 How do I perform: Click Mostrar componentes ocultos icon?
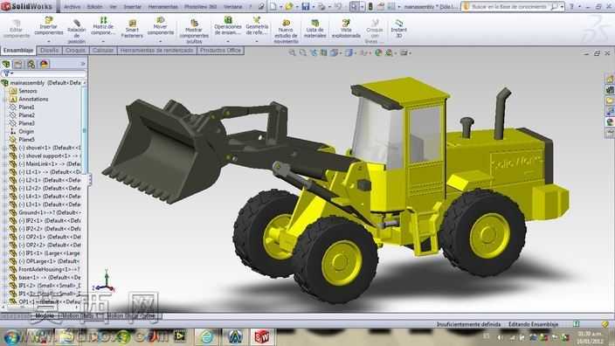194,23
